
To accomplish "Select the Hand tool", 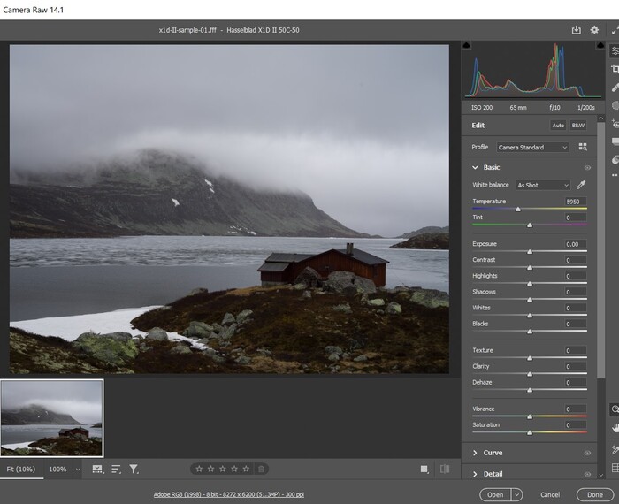I will coord(615,429).
